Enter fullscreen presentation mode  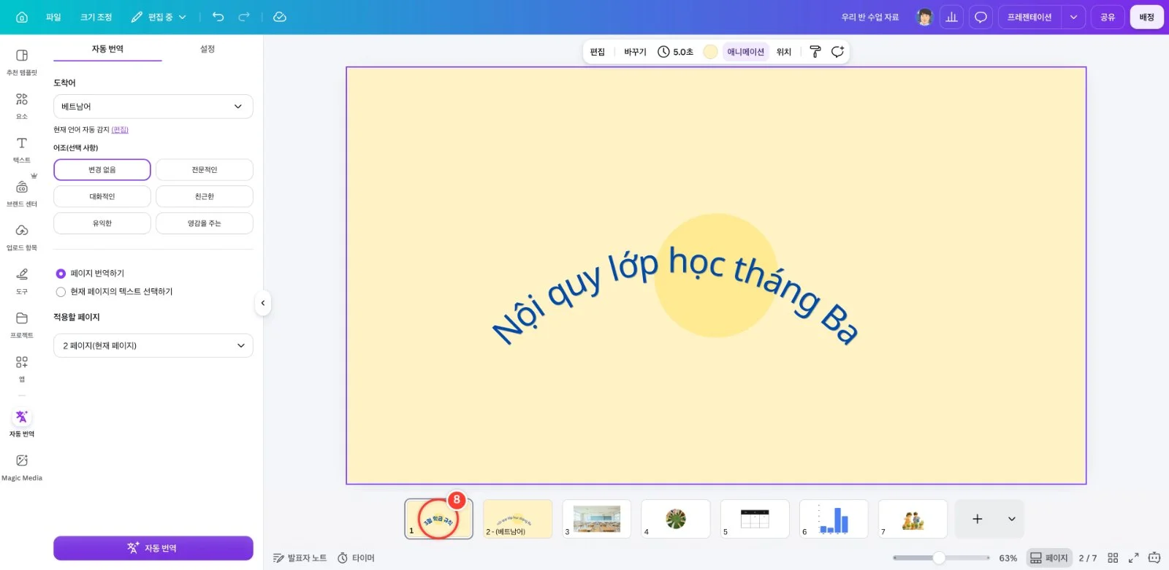point(1133,558)
